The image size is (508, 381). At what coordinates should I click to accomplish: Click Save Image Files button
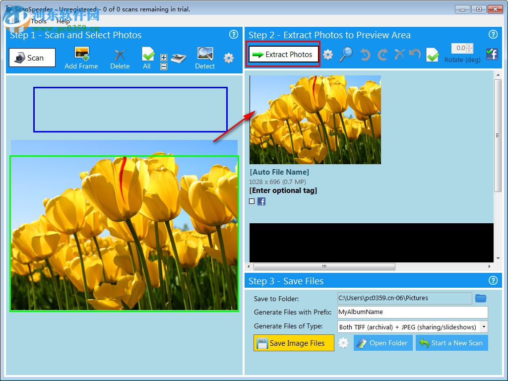(294, 343)
